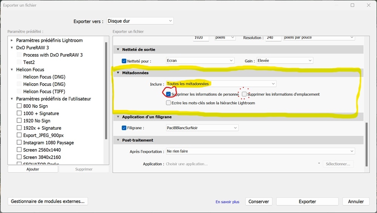The image size is (377, 213).
Task: Uncheck 'Supprimer les informations de personne'
Action: [x=168, y=94]
